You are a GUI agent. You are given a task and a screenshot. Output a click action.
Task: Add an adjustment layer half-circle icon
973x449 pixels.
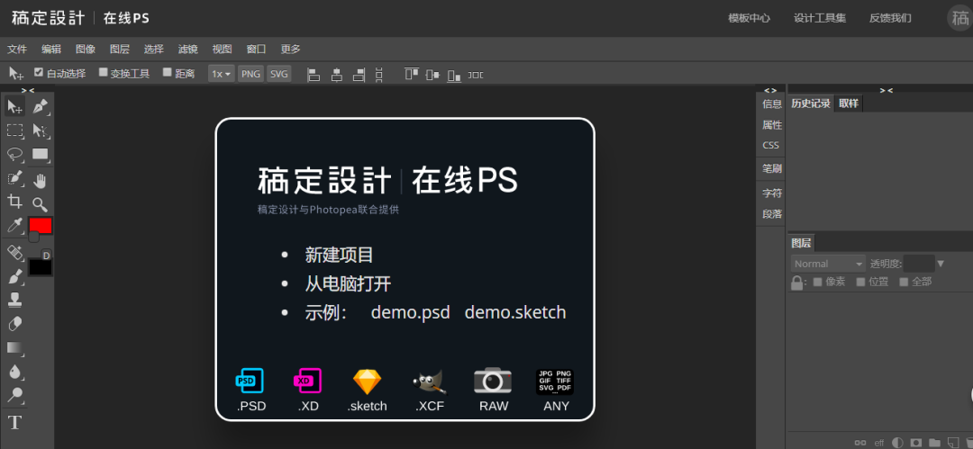pyautogui.click(x=896, y=442)
